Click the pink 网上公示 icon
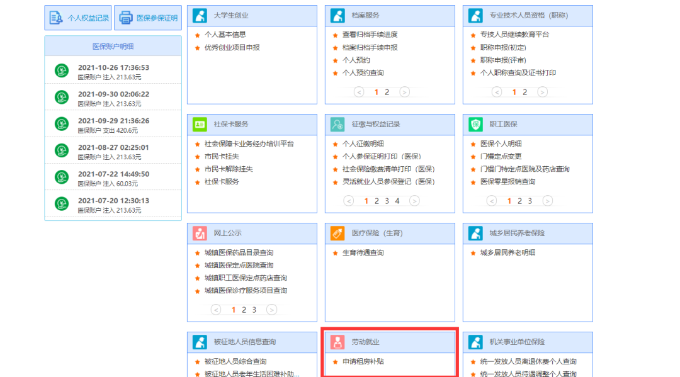 coord(200,233)
